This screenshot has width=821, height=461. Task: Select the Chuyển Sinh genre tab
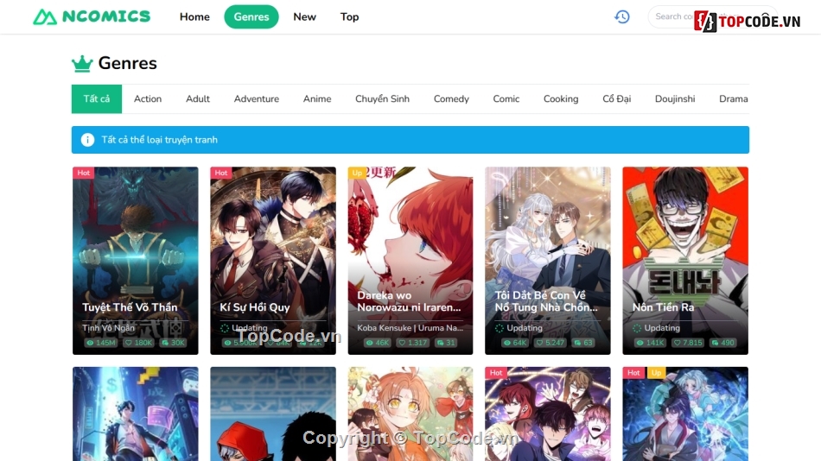[382, 99]
